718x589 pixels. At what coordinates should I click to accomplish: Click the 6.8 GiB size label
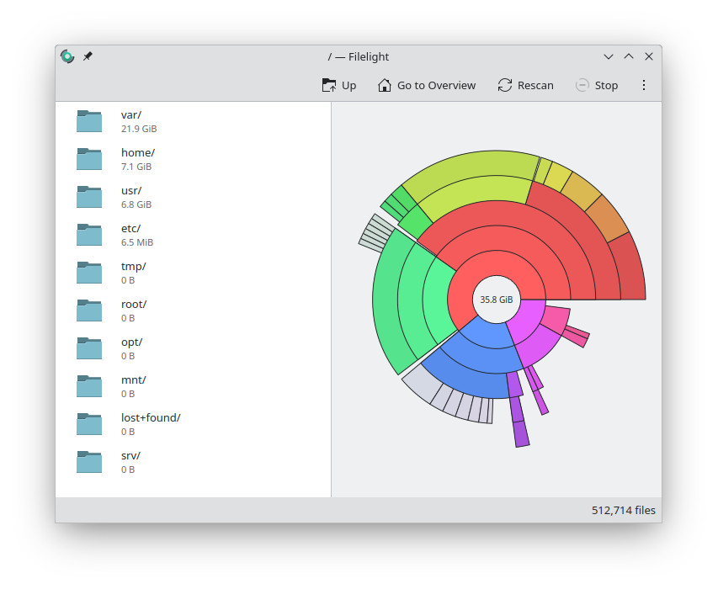(136, 204)
